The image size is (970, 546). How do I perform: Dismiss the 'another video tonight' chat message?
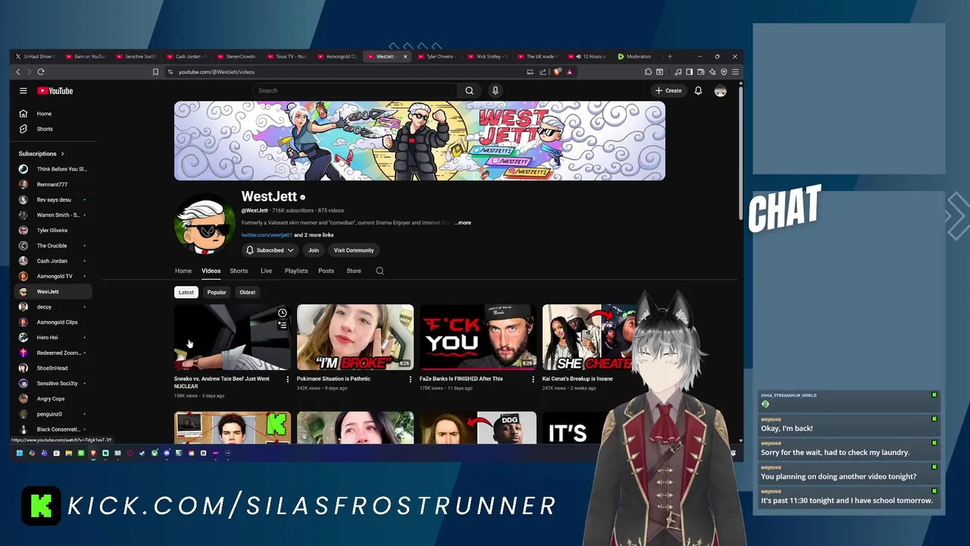coord(934,468)
